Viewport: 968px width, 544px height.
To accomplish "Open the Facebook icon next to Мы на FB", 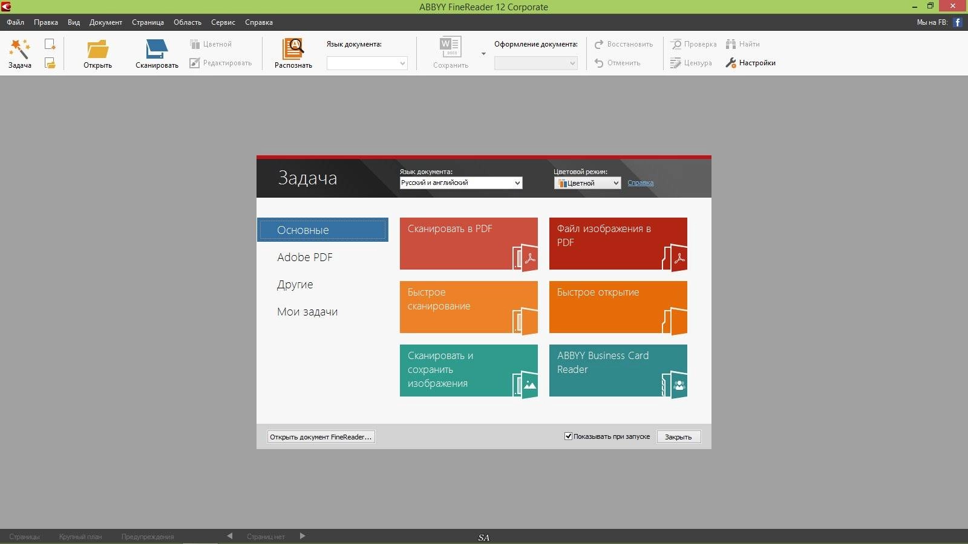I will pos(958,22).
